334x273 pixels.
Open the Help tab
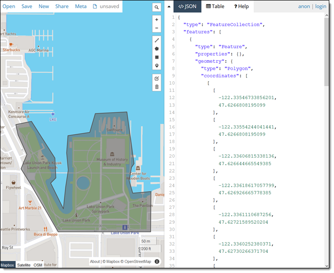(x=241, y=7)
